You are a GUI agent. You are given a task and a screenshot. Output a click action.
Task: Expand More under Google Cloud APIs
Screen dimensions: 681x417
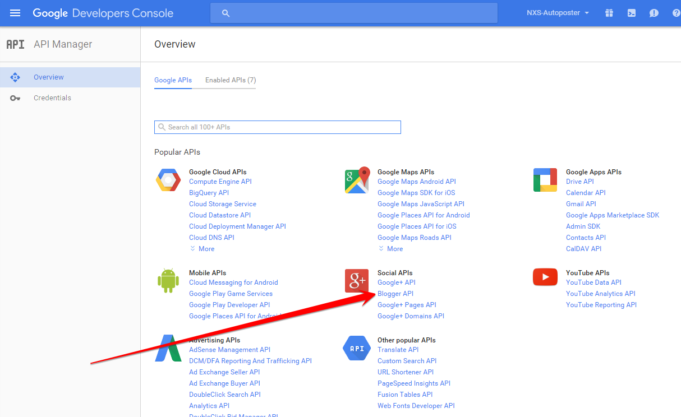point(202,249)
